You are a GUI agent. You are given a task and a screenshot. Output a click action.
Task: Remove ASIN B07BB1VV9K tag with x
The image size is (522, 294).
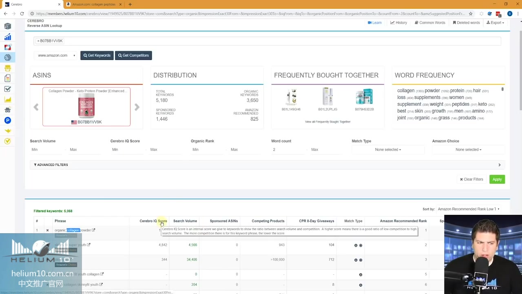tap(38, 41)
